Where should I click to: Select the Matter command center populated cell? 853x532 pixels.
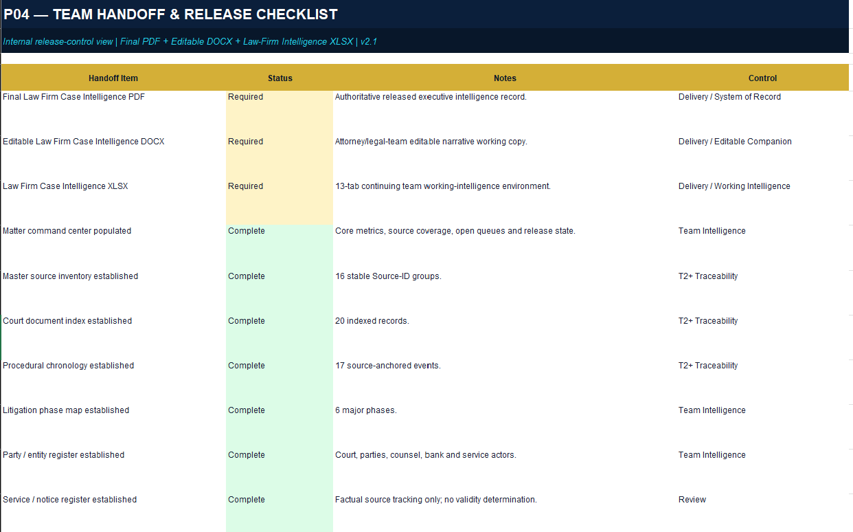click(x=113, y=247)
